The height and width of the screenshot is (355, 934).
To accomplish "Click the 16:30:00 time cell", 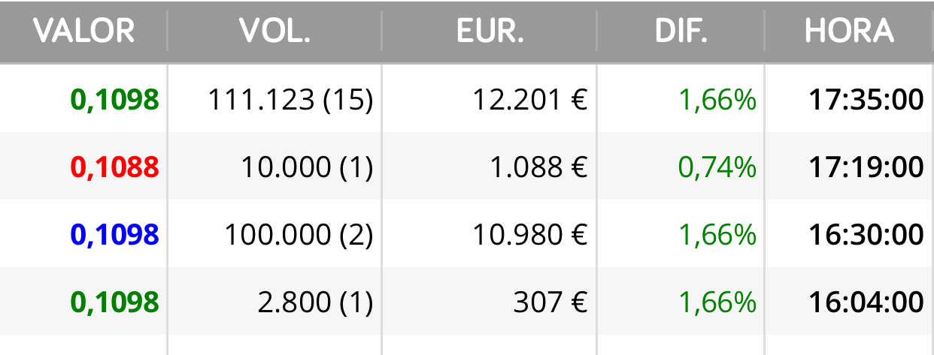I will pyautogui.click(x=866, y=234).
